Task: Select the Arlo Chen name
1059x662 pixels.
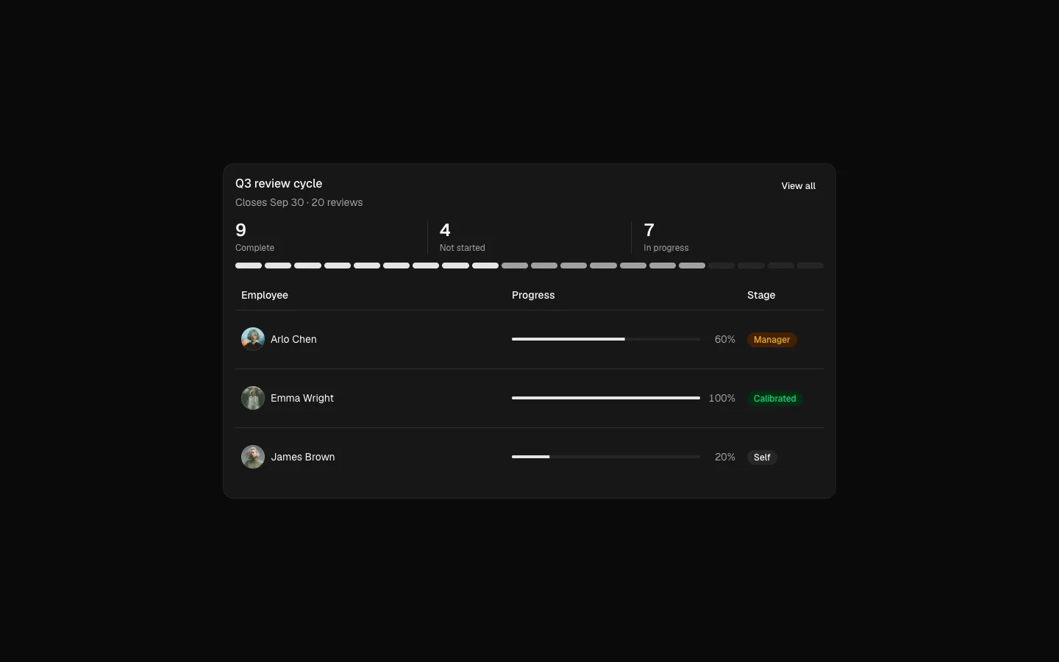Action: (293, 339)
